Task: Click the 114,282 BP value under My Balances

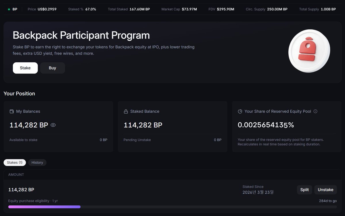Action: tap(29, 125)
